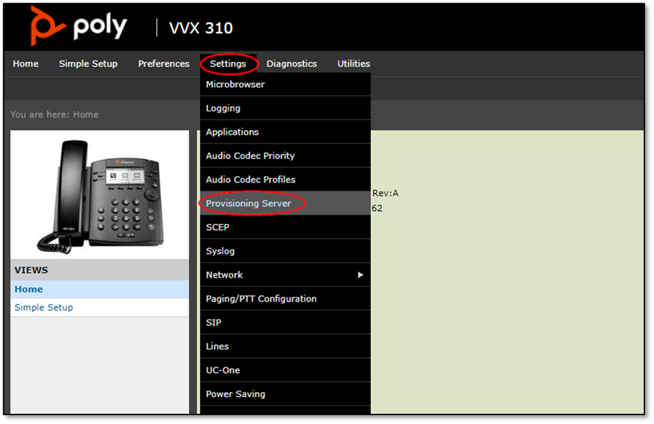Click the VIEWS panel header

click(99, 270)
